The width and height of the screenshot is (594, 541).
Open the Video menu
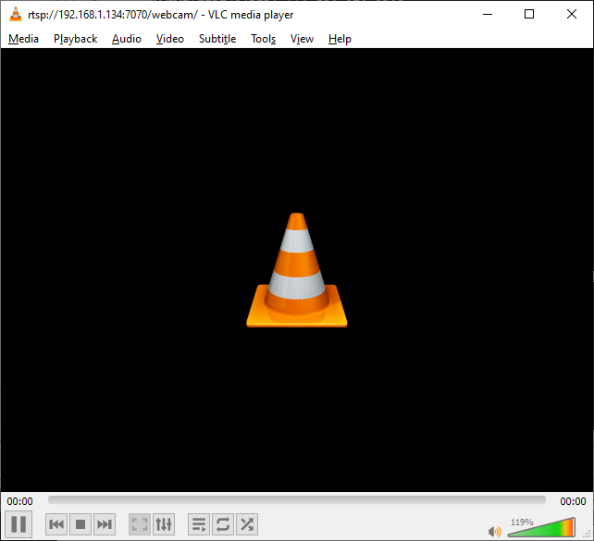tap(170, 39)
